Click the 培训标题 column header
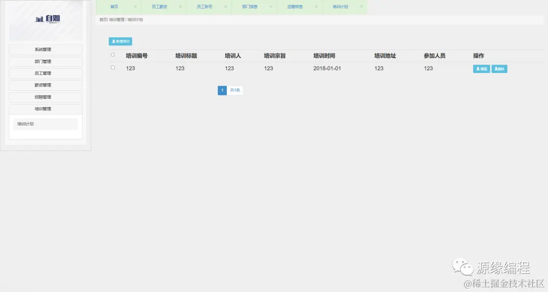The height and width of the screenshot is (292, 548). point(186,56)
